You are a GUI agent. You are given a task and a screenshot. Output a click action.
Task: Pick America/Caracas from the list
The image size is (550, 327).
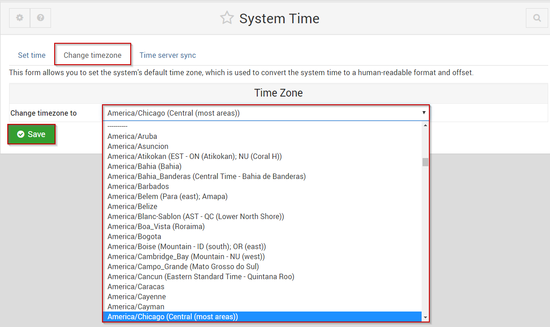263,286
